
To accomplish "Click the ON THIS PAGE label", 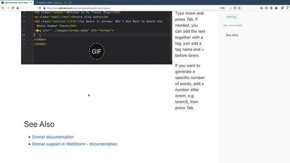I will [232, 25].
